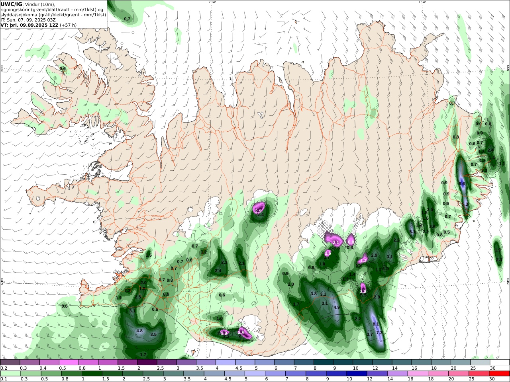
Task: Pick the medium green 0.5 swatch in lower legend
Action: click(51, 373)
